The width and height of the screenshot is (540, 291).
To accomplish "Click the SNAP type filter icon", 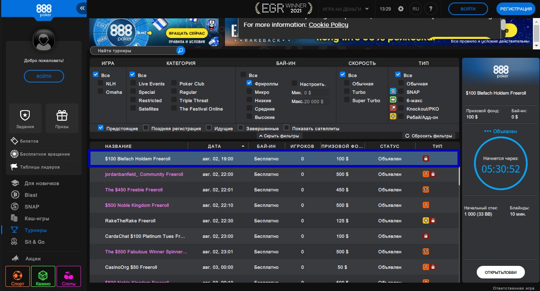I will click(393, 91).
